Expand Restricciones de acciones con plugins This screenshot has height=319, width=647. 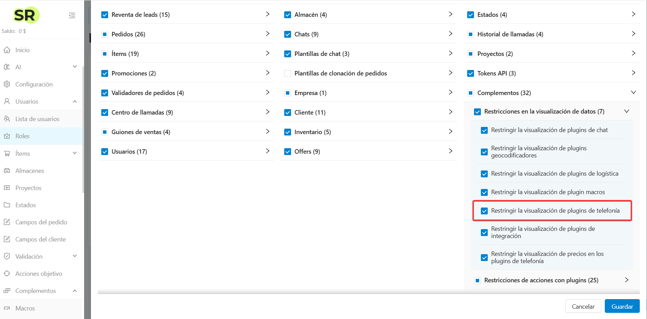[626, 280]
